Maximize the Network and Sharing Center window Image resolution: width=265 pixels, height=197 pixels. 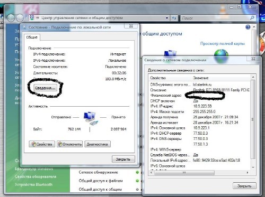[239, 7]
